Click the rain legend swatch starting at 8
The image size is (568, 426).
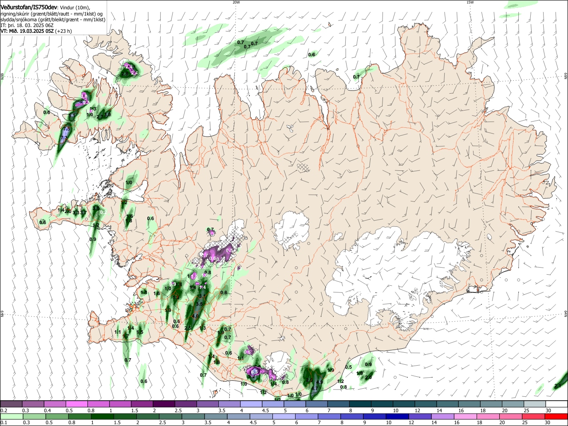click(351, 416)
